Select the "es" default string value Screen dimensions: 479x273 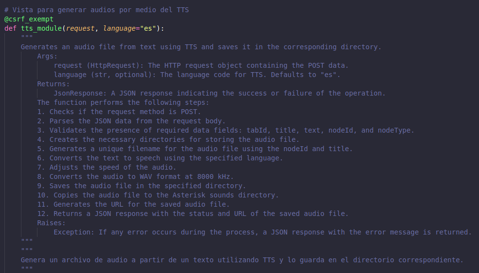click(x=148, y=28)
